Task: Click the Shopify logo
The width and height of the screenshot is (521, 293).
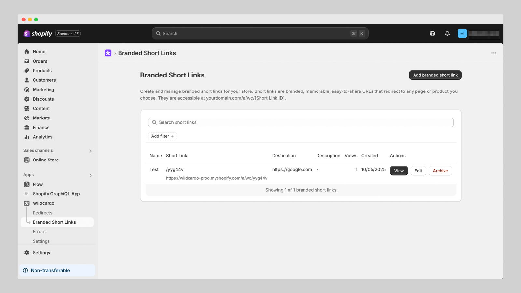Action: (x=38, y=34)
